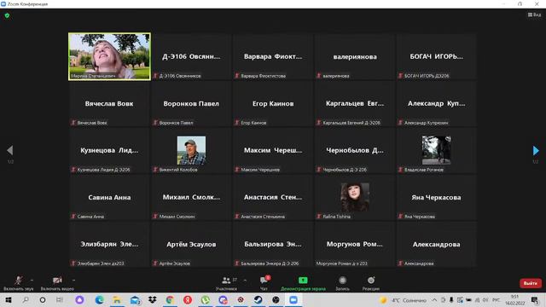Select Rafina Tishina tile with portrait photo
The width and height of the screenshot is (546, 307).
pos(355,197)
